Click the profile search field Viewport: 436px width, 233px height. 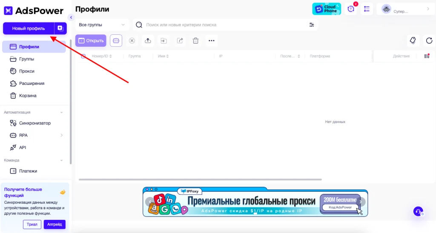point(225,25)
